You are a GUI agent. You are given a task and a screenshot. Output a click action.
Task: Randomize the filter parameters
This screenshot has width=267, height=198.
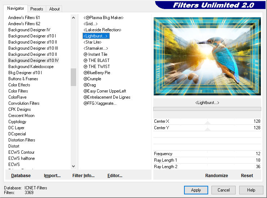216,176
